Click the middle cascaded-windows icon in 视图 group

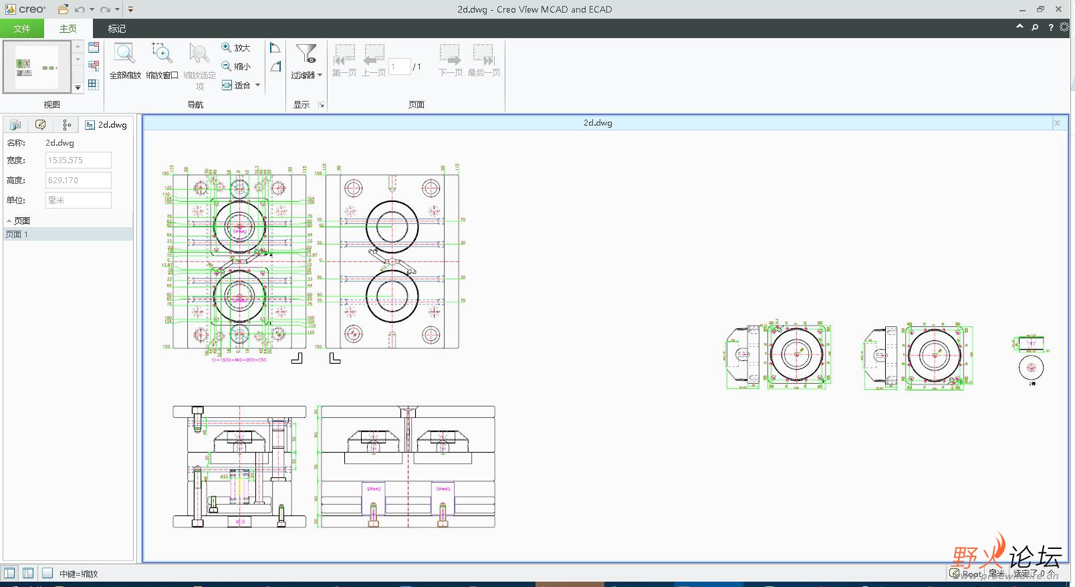pos(94,66)
